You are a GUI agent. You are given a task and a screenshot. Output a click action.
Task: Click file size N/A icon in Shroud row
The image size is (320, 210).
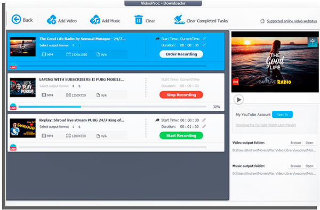98,136
